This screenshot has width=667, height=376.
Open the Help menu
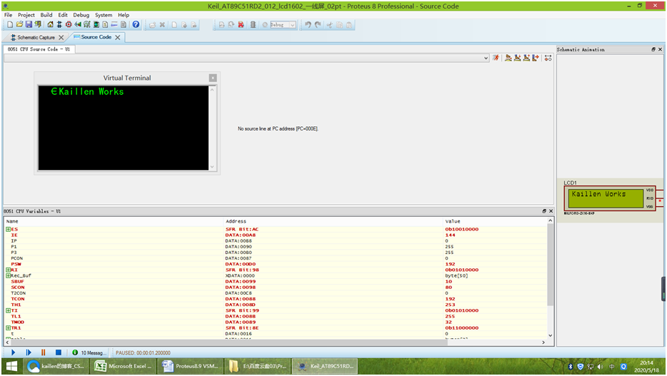click(x=124, y=15)
